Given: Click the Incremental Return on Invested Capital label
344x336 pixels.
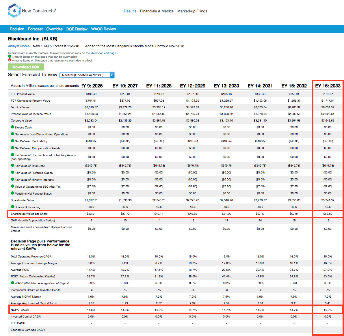Looking at the screenshot, I should [36, 290].
